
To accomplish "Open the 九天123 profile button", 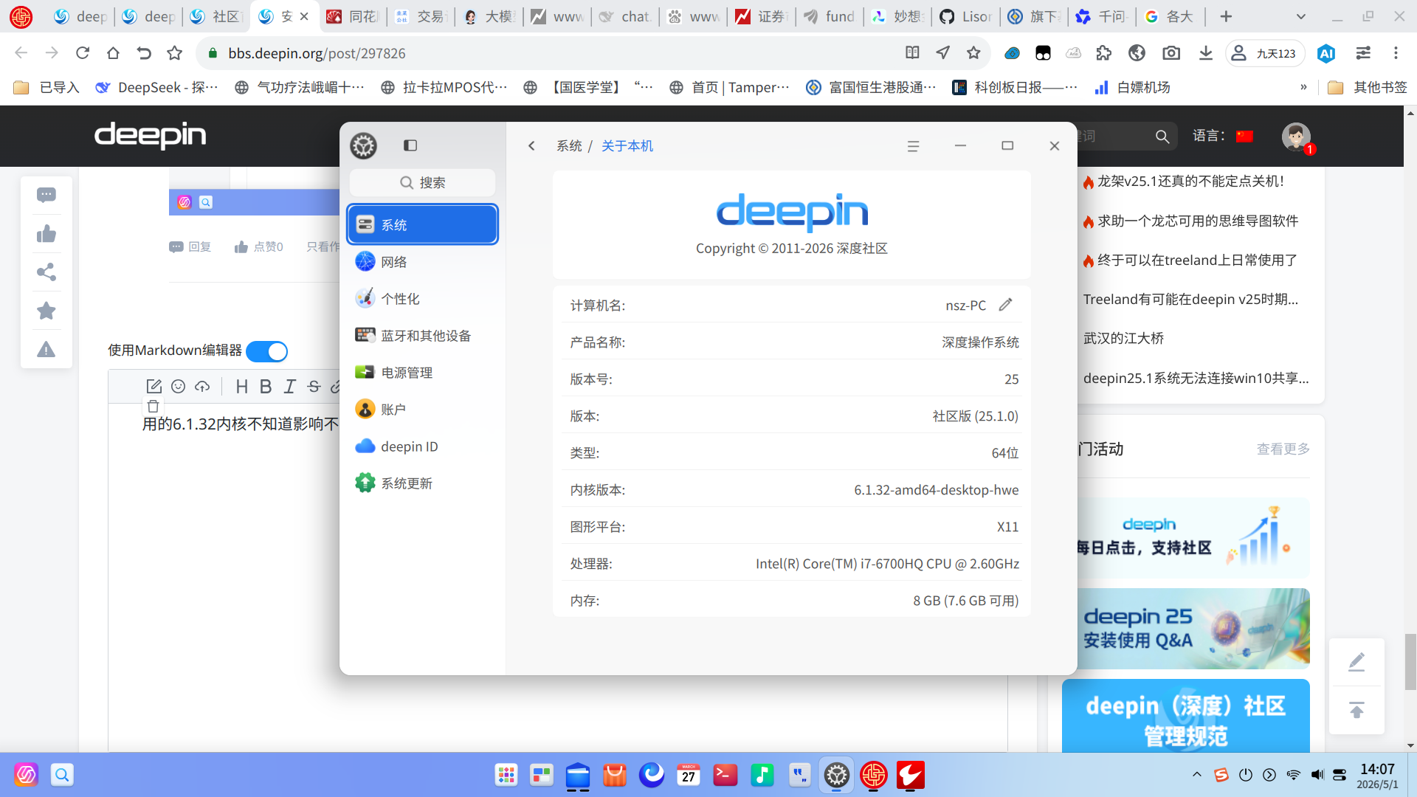I will coord(1264,53).
